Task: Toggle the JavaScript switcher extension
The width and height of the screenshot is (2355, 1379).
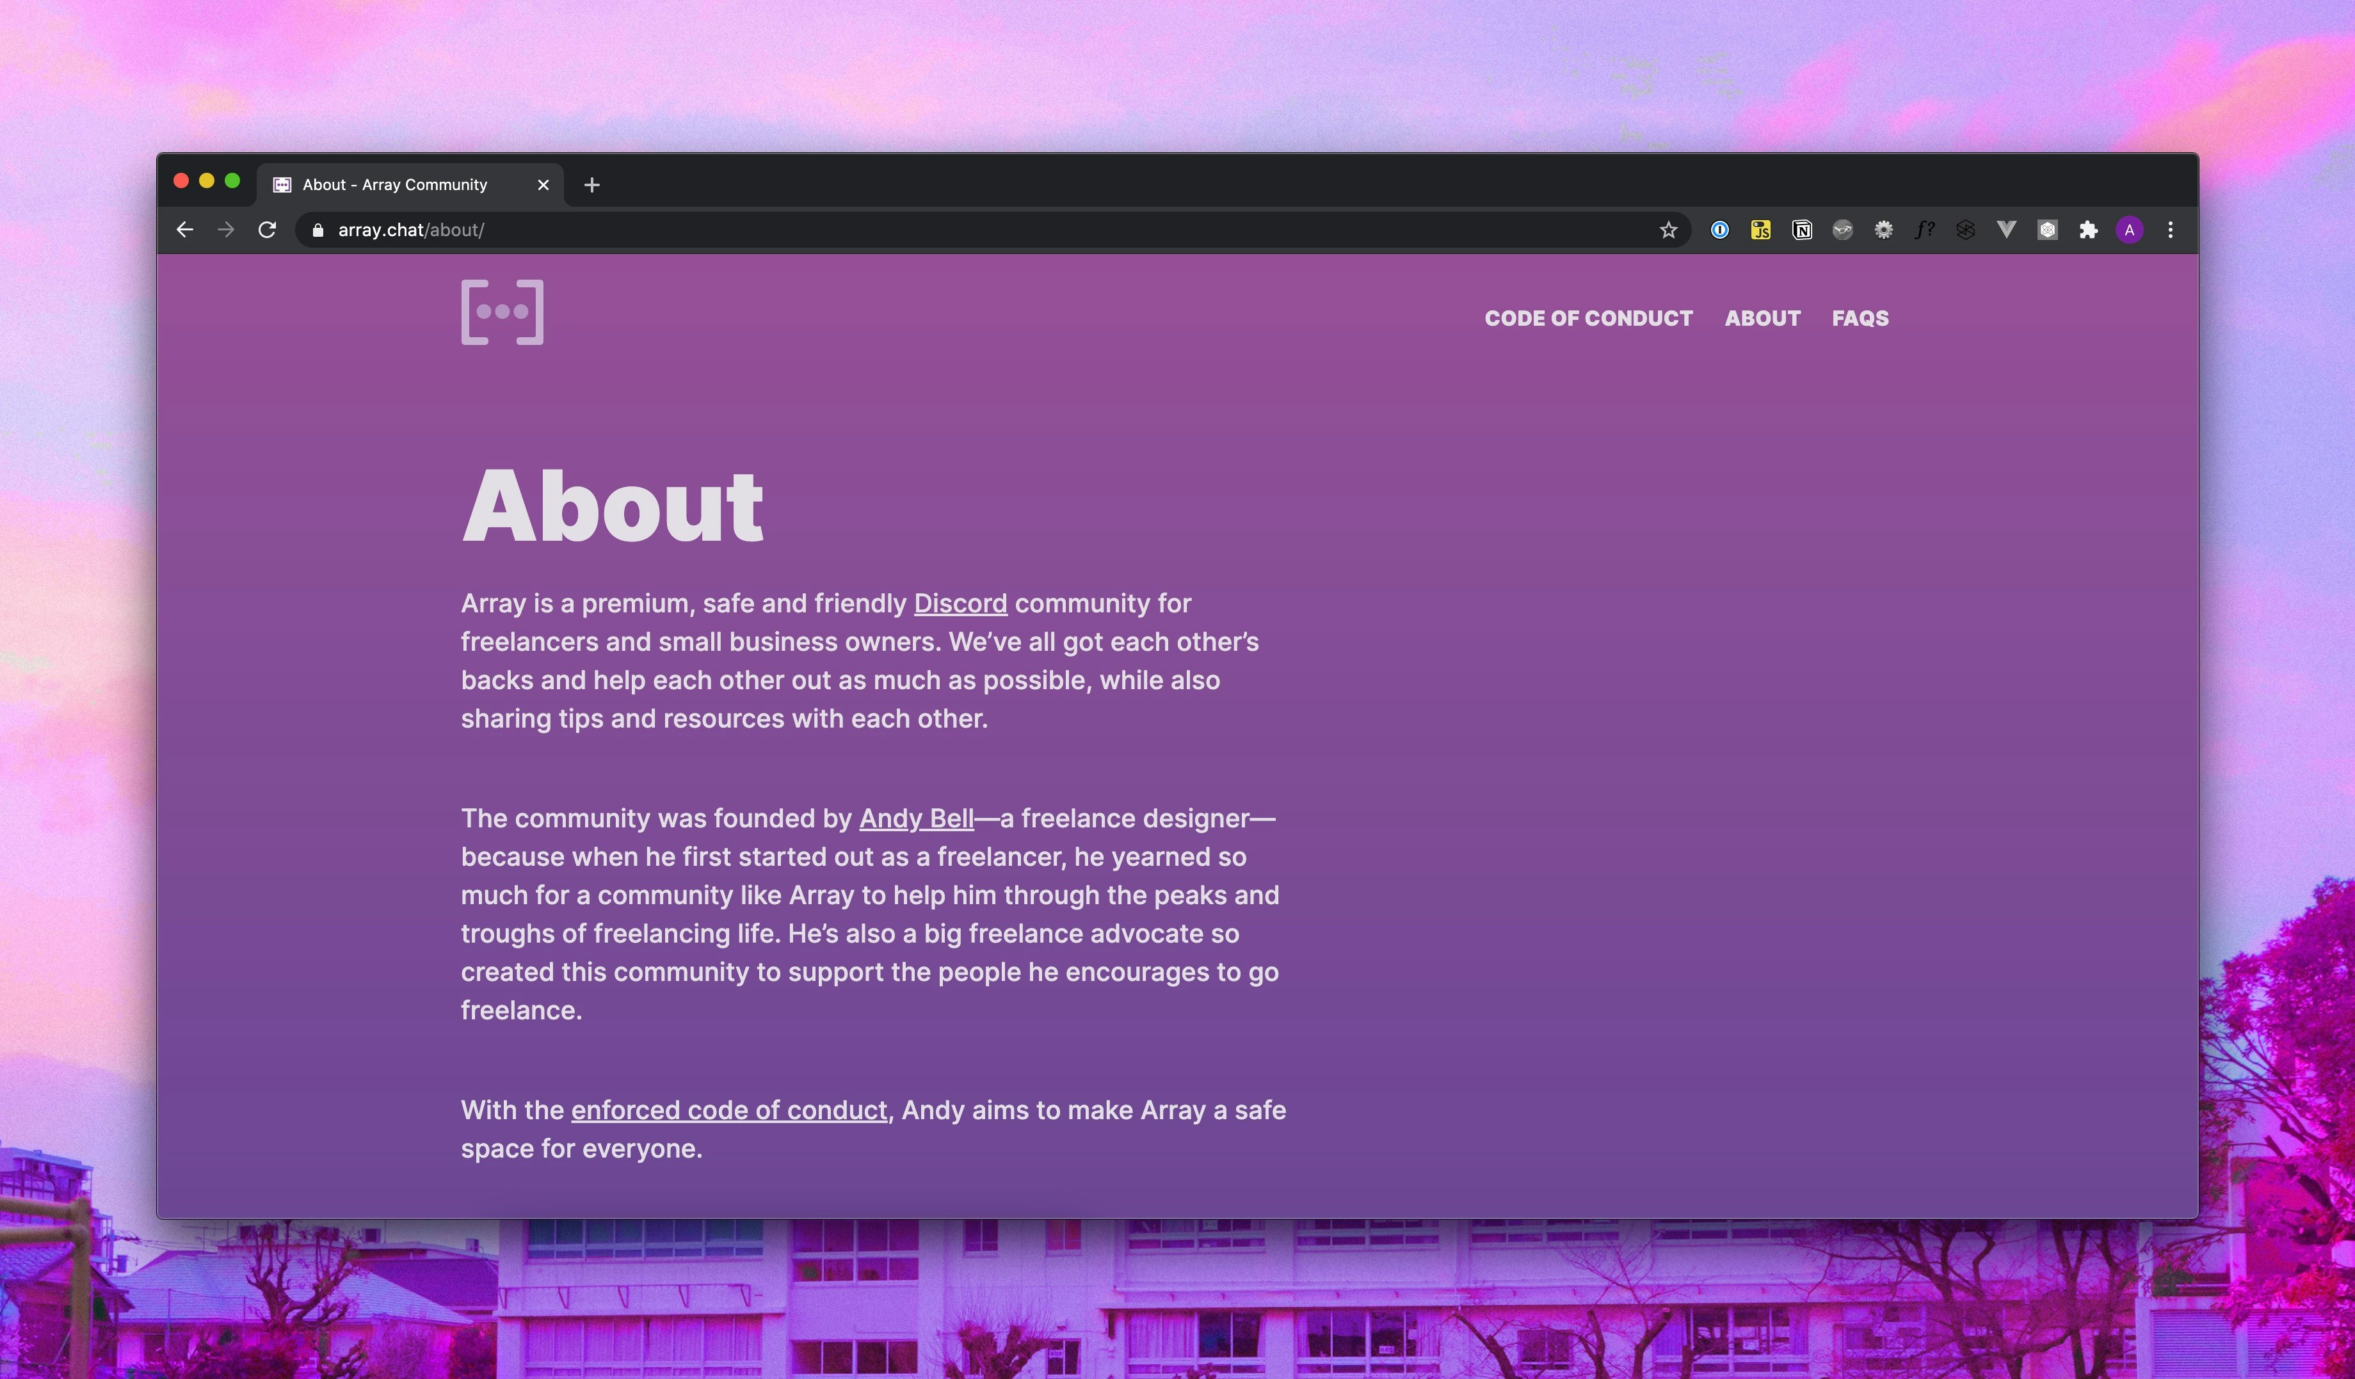Action: point(1760,230)
